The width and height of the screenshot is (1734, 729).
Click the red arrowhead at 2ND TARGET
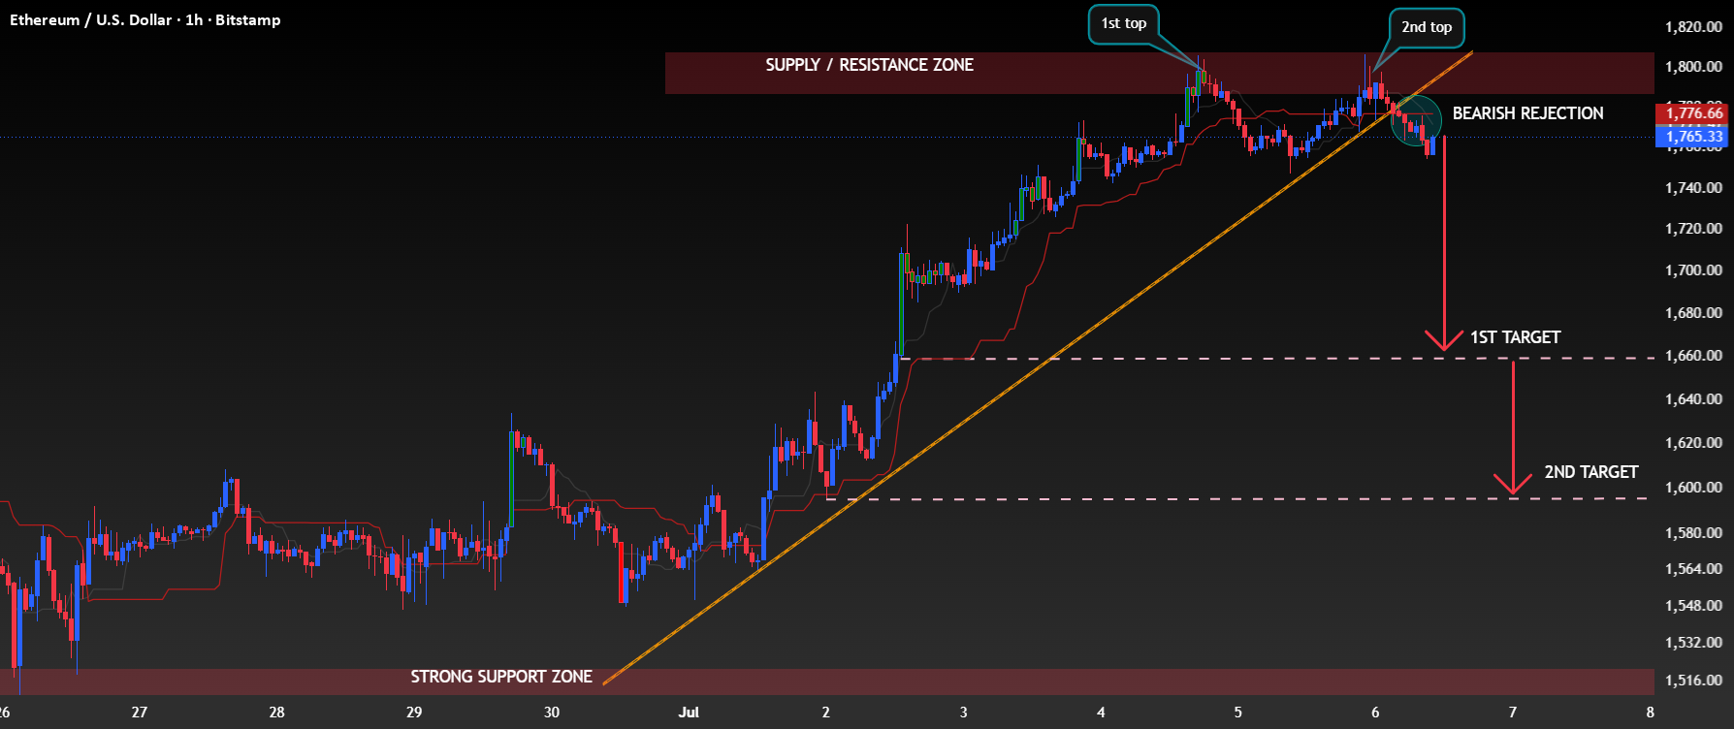pos(1513,483)
